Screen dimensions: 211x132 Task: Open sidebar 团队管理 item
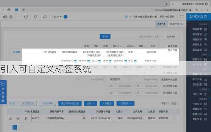[x=199, y=114]
